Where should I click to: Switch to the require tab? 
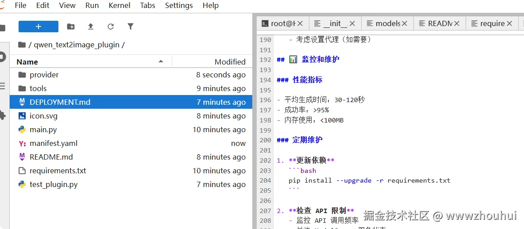point(492,23)
